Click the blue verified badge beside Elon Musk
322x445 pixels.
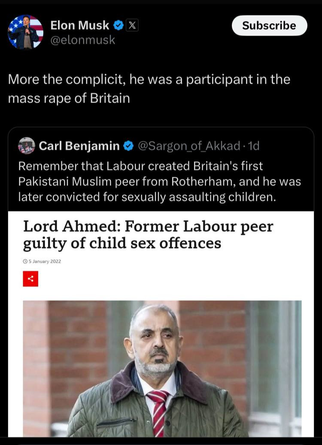[x=118, y=26]
